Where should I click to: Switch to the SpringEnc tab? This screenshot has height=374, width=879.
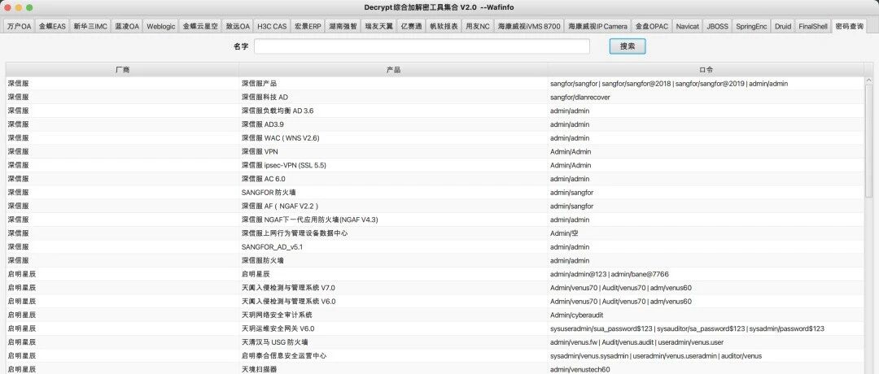coord(752,26)
